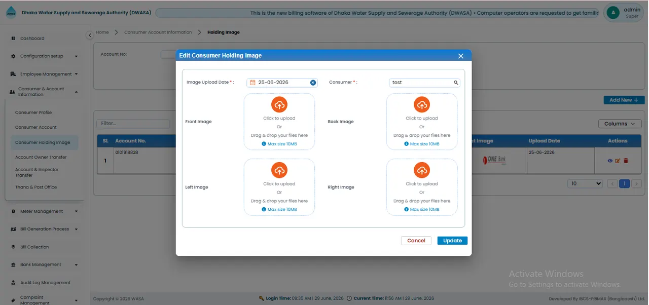Viewport: 649px width, 305px height.
Task: Click the Consumer Account Information breadcrumb
Action: coord(158,32)
